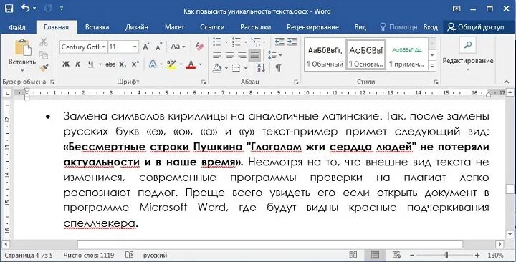The height and width of the screenshot is (262, 516).
Task: Open the Файл menu
Action: coord(17,27)
